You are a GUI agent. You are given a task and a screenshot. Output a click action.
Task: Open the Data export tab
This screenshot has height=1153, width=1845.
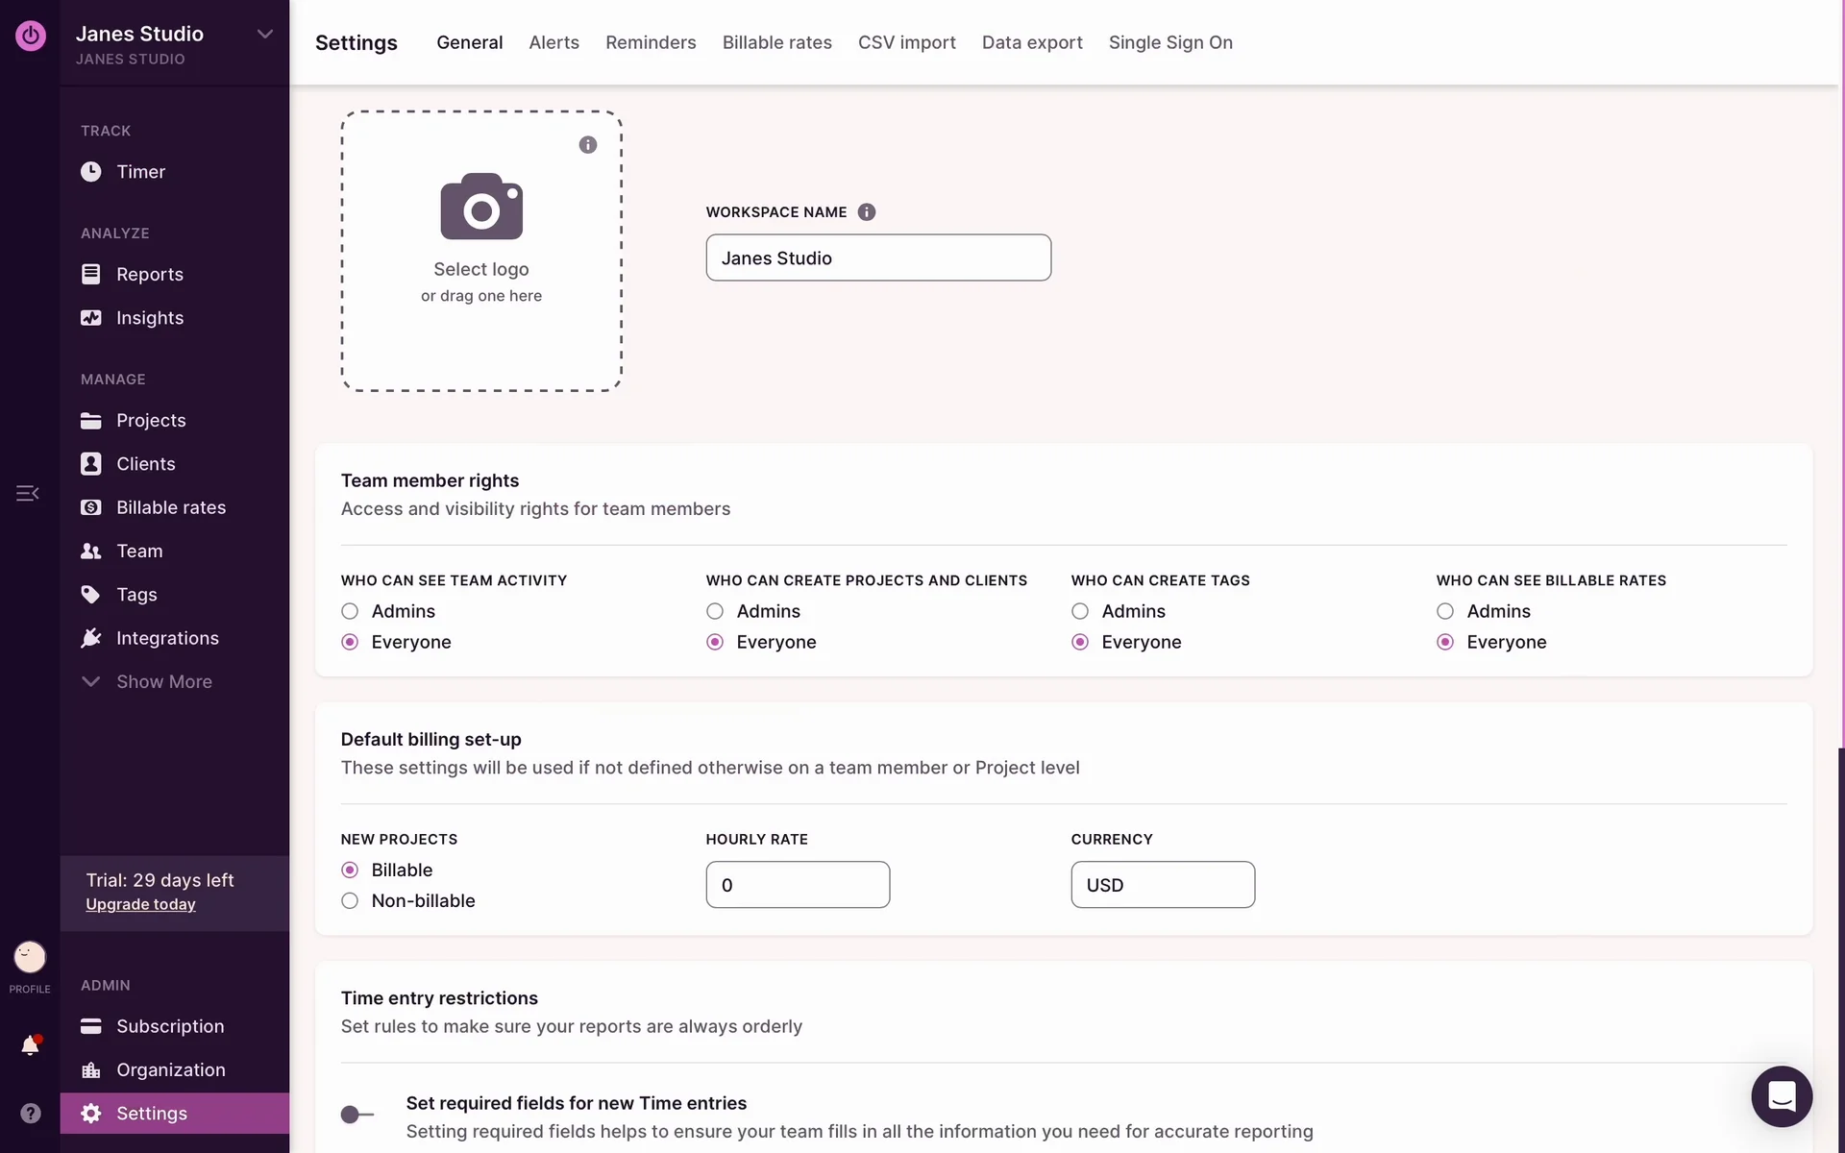pyautogui.click(x=1031, y=42)
